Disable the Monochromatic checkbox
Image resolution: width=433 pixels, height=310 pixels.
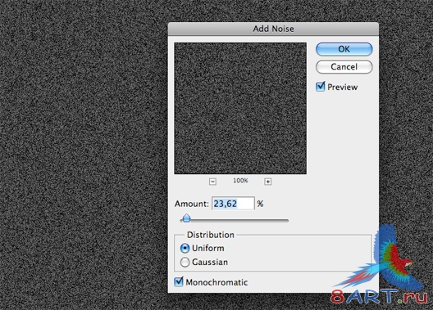click(179, 282)
